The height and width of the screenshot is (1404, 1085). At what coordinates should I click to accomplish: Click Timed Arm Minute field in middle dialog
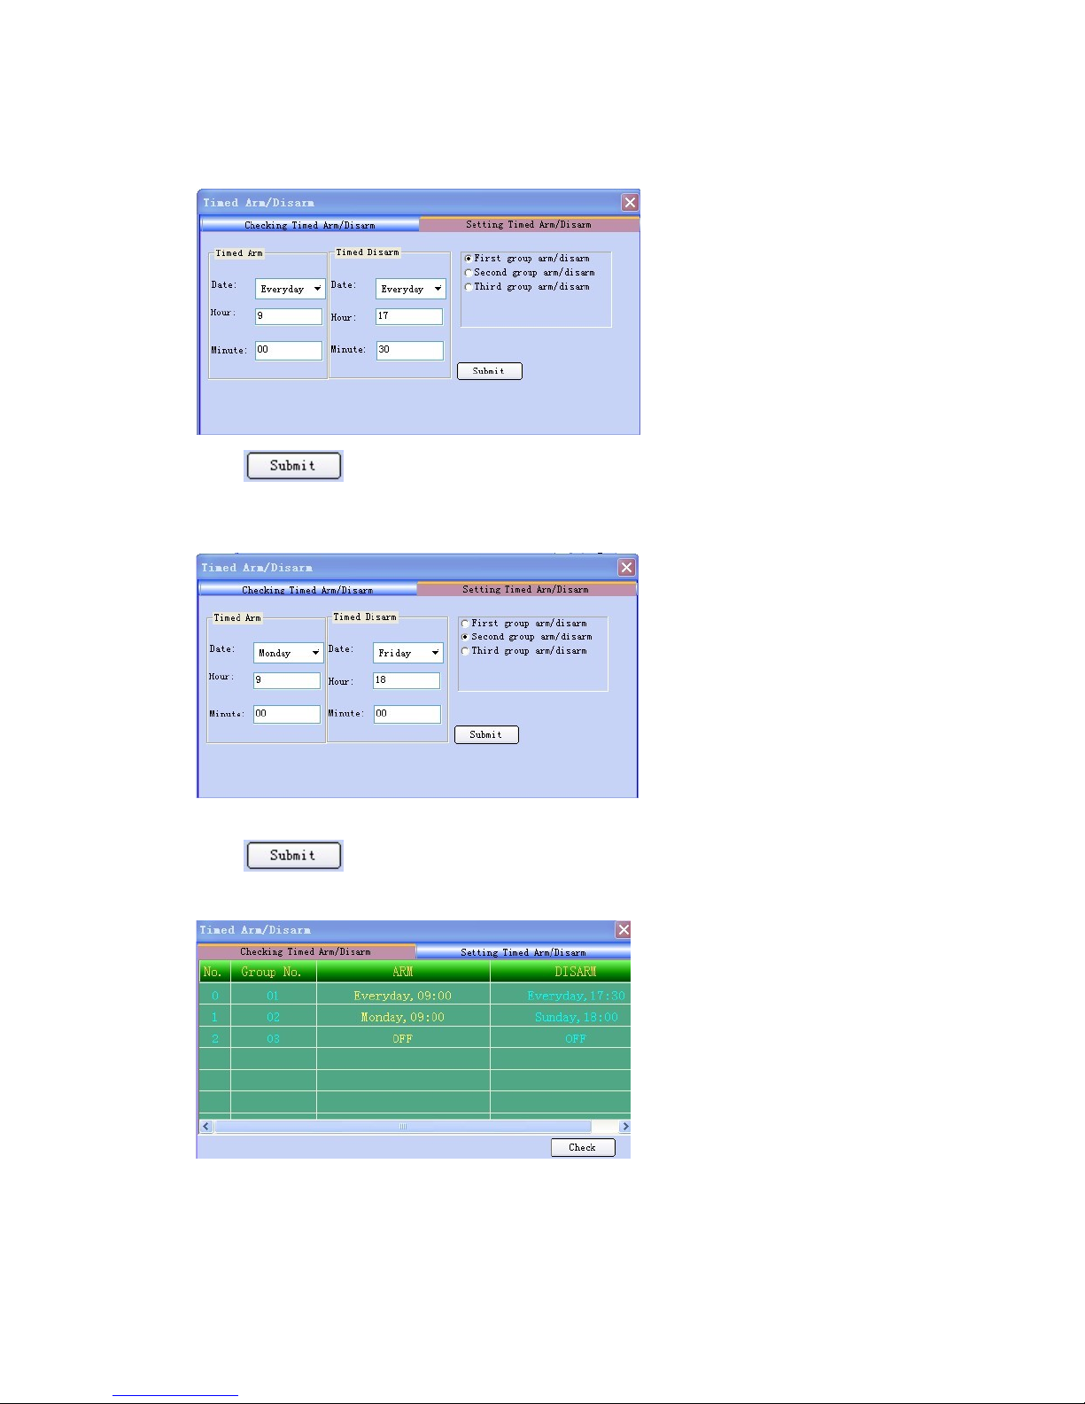pyautogui.click(x=287, y=714)
